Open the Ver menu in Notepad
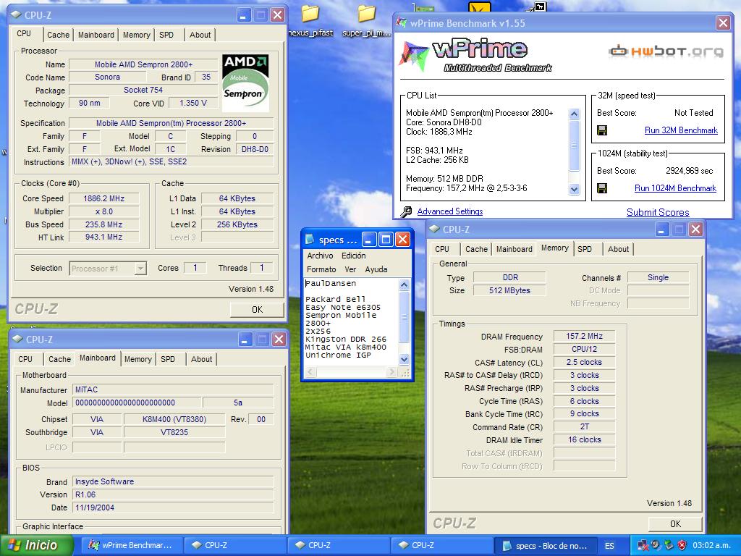The width and height of the screenshot is (741, 556). tap(350, 269)
